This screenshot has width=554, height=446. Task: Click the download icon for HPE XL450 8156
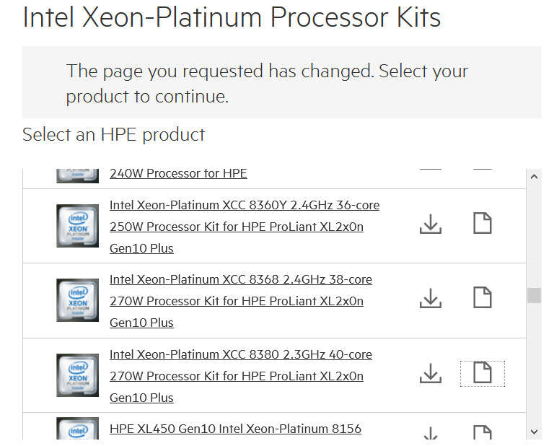[x=431, y=434]
